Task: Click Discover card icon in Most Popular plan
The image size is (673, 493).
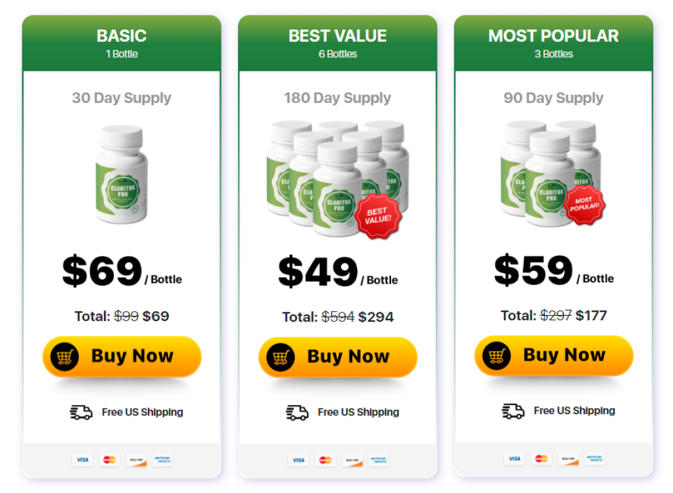Action: 568,459
